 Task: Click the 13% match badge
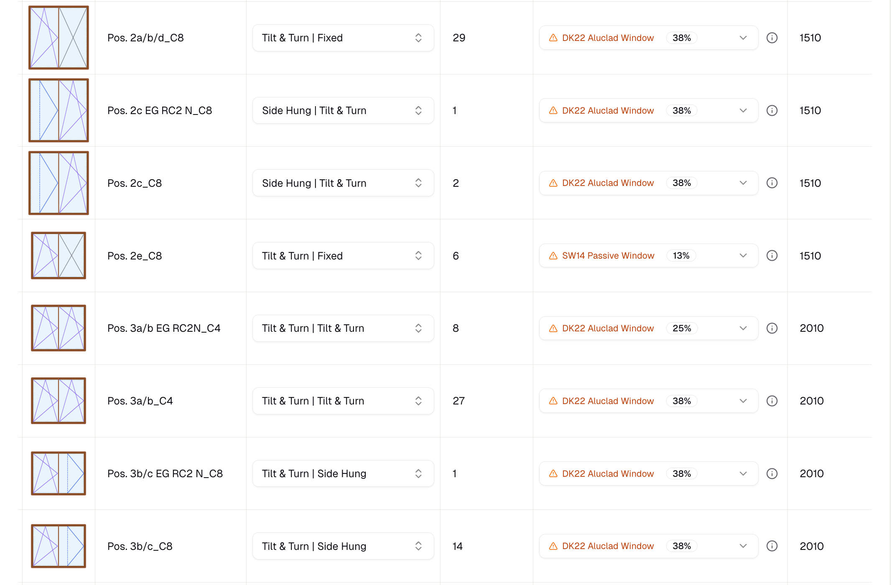(681, 256)
